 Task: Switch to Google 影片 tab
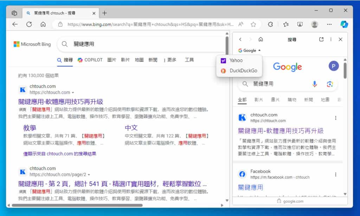(259, 100)
